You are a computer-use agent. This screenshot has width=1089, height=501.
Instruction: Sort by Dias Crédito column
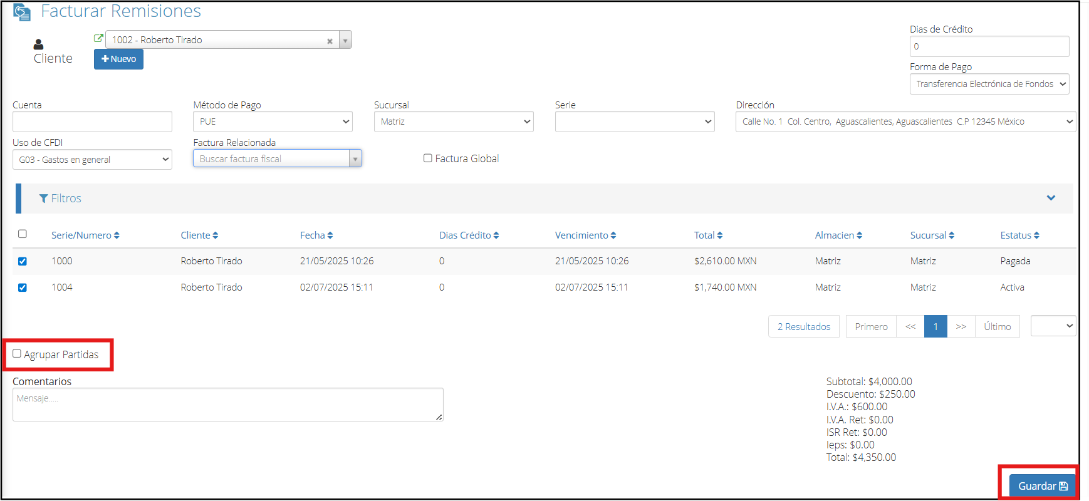tap(469, 235)
